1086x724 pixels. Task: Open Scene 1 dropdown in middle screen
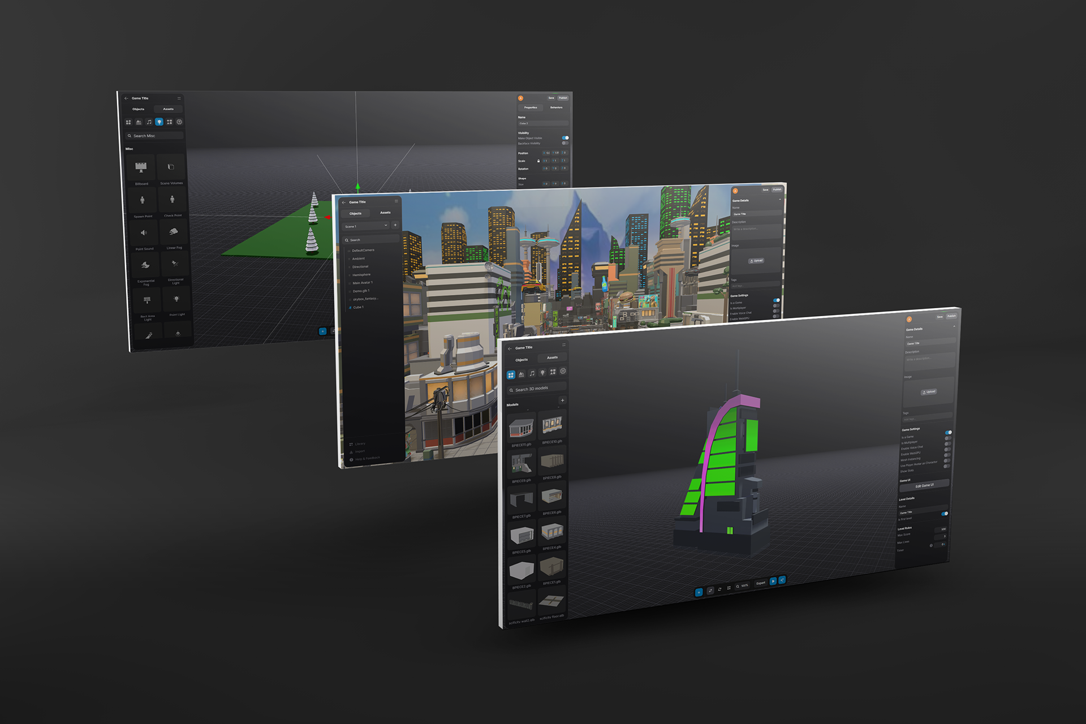pos(366,226)
